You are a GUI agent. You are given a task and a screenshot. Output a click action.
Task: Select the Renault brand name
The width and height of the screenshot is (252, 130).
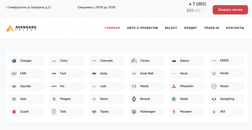145,99
